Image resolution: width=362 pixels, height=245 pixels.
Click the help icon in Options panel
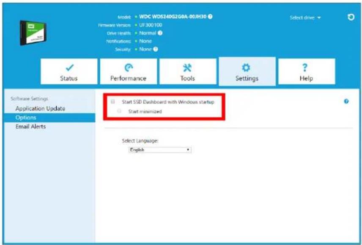point(346,101)
